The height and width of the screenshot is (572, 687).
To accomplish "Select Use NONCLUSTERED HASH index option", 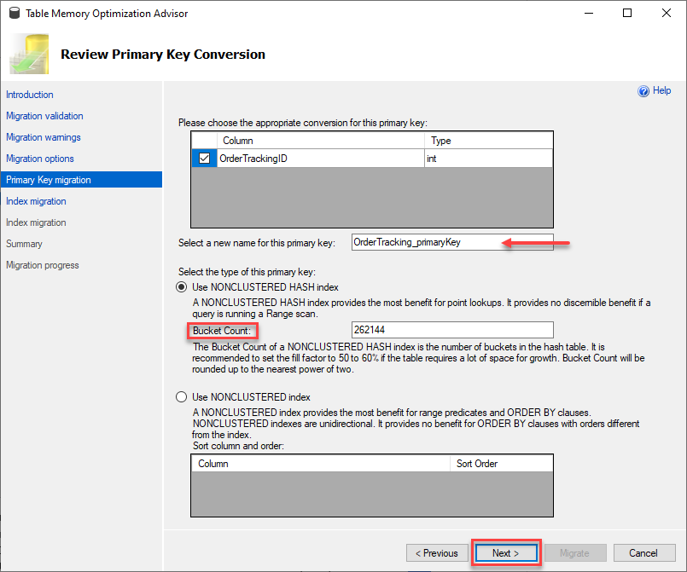I will 182,287.
